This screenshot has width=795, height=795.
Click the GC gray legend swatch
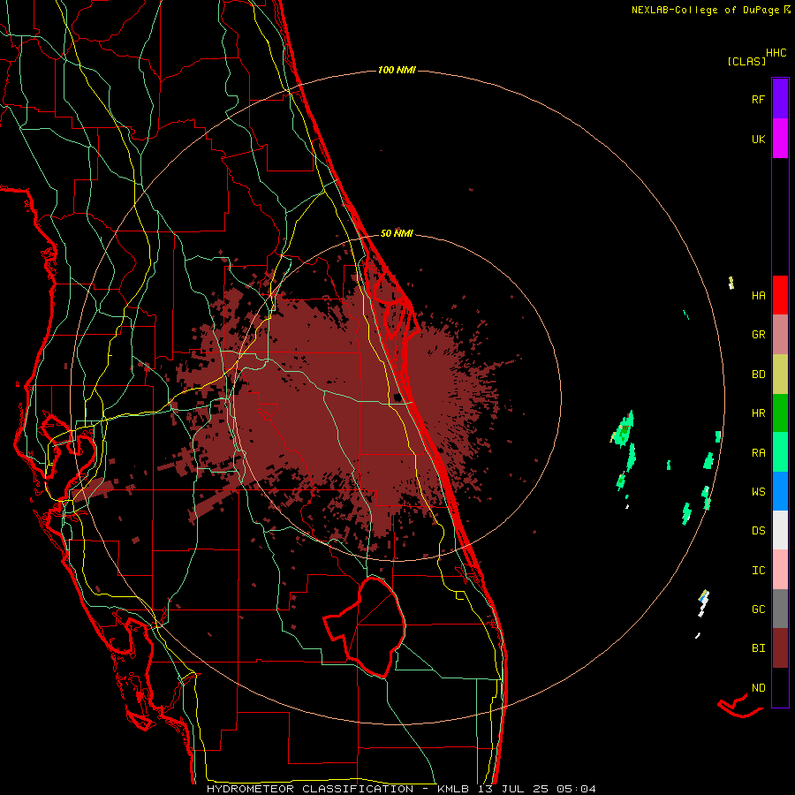point(780,609)
